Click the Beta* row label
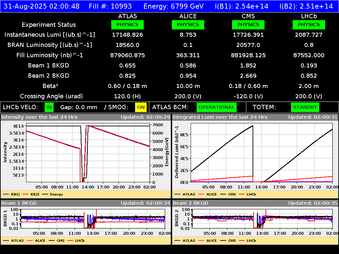The image size is (339, 254). 51,86
